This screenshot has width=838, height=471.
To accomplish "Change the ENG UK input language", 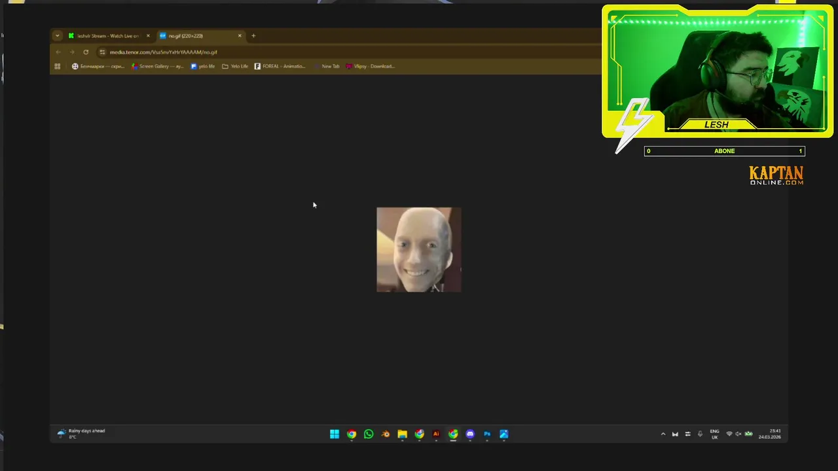I will [x=714, y=434].
